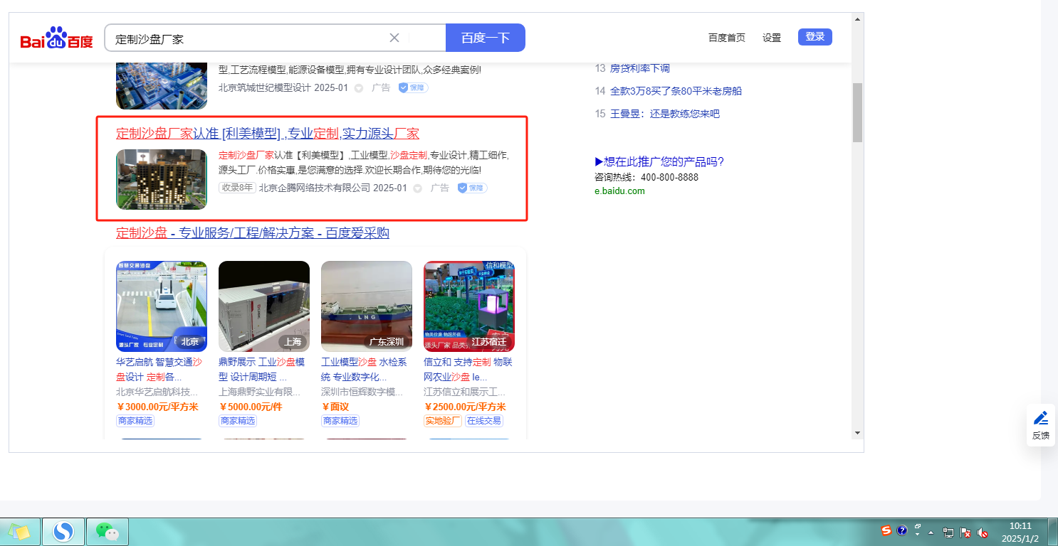Show hidden tray icons with the up arrow
Screen dimensions: 1058x546
point(931,532)
